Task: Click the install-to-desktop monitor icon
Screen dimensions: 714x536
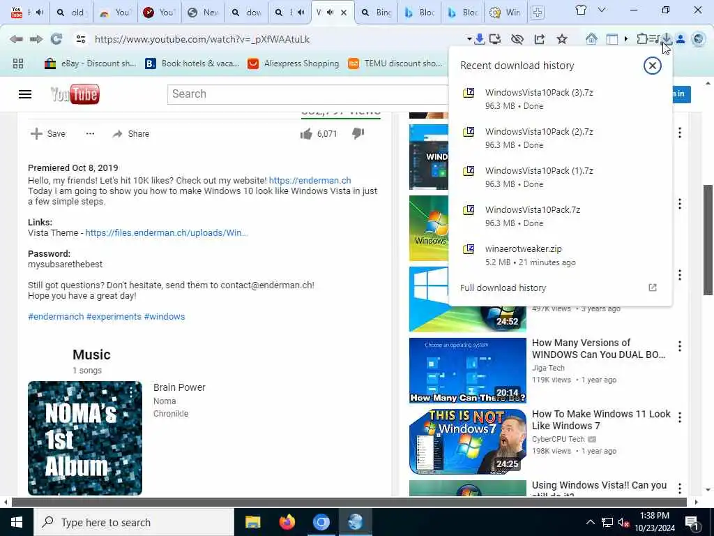Action: [x=495, y=39]
